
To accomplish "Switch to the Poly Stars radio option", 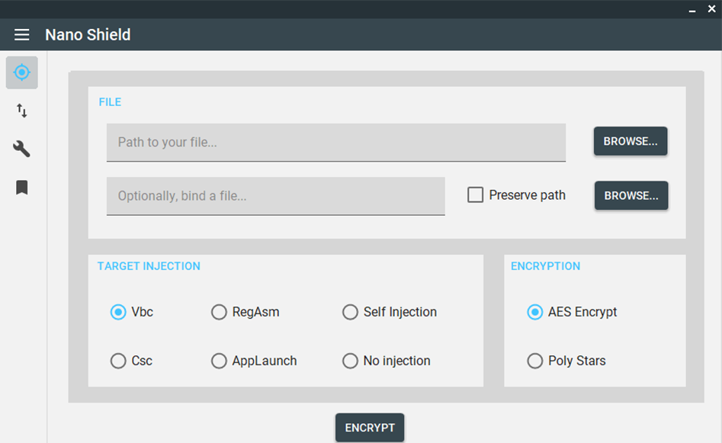I will [535, 361].
